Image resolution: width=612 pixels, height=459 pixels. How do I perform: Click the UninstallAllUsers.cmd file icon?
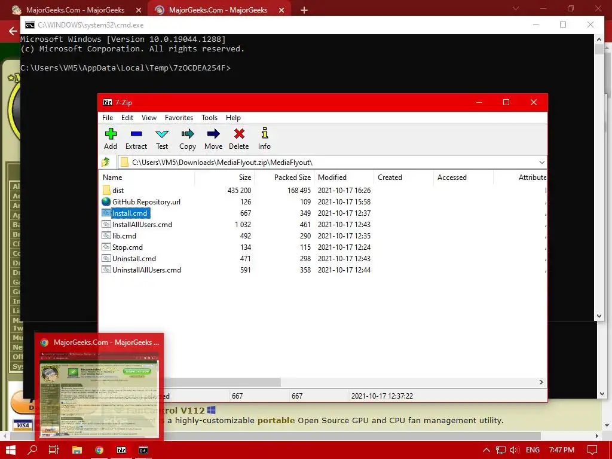pos(106,270)
